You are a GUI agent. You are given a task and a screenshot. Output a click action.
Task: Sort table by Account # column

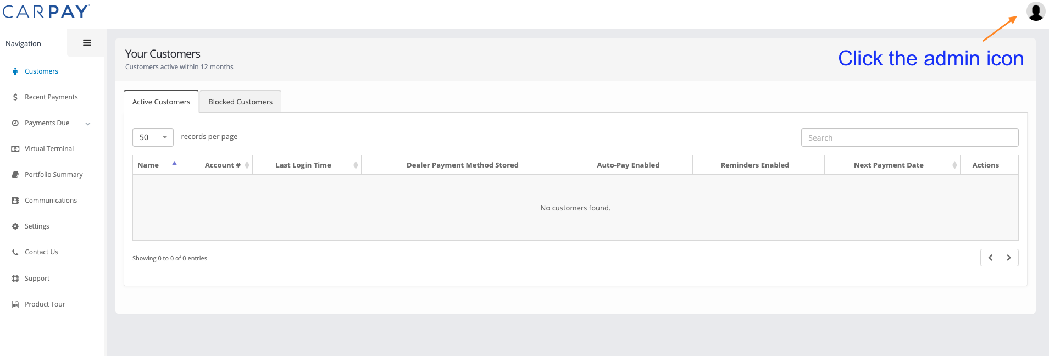tap(217, 165)
